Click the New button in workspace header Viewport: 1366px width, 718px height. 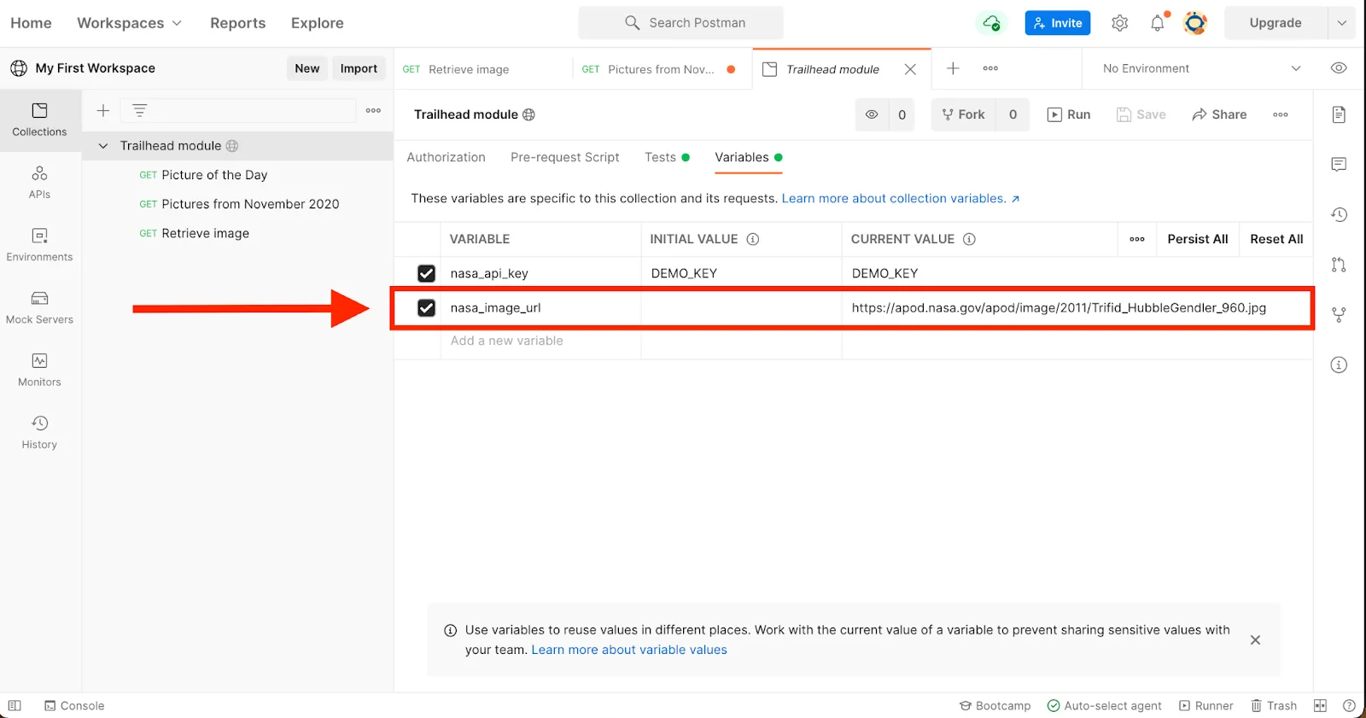point(307,68)
